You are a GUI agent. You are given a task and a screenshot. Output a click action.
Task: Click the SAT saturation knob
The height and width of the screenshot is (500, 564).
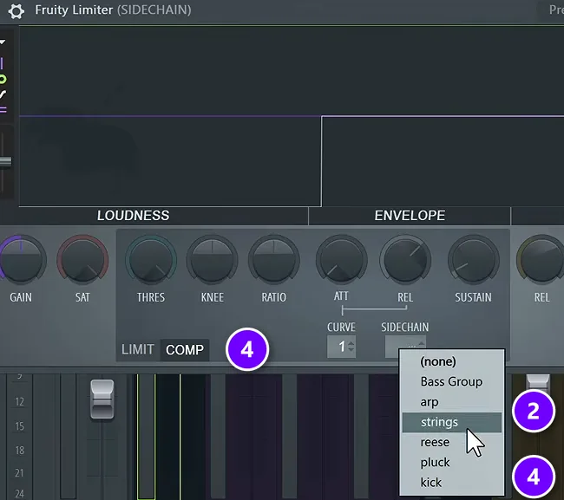tap(82, 259)
